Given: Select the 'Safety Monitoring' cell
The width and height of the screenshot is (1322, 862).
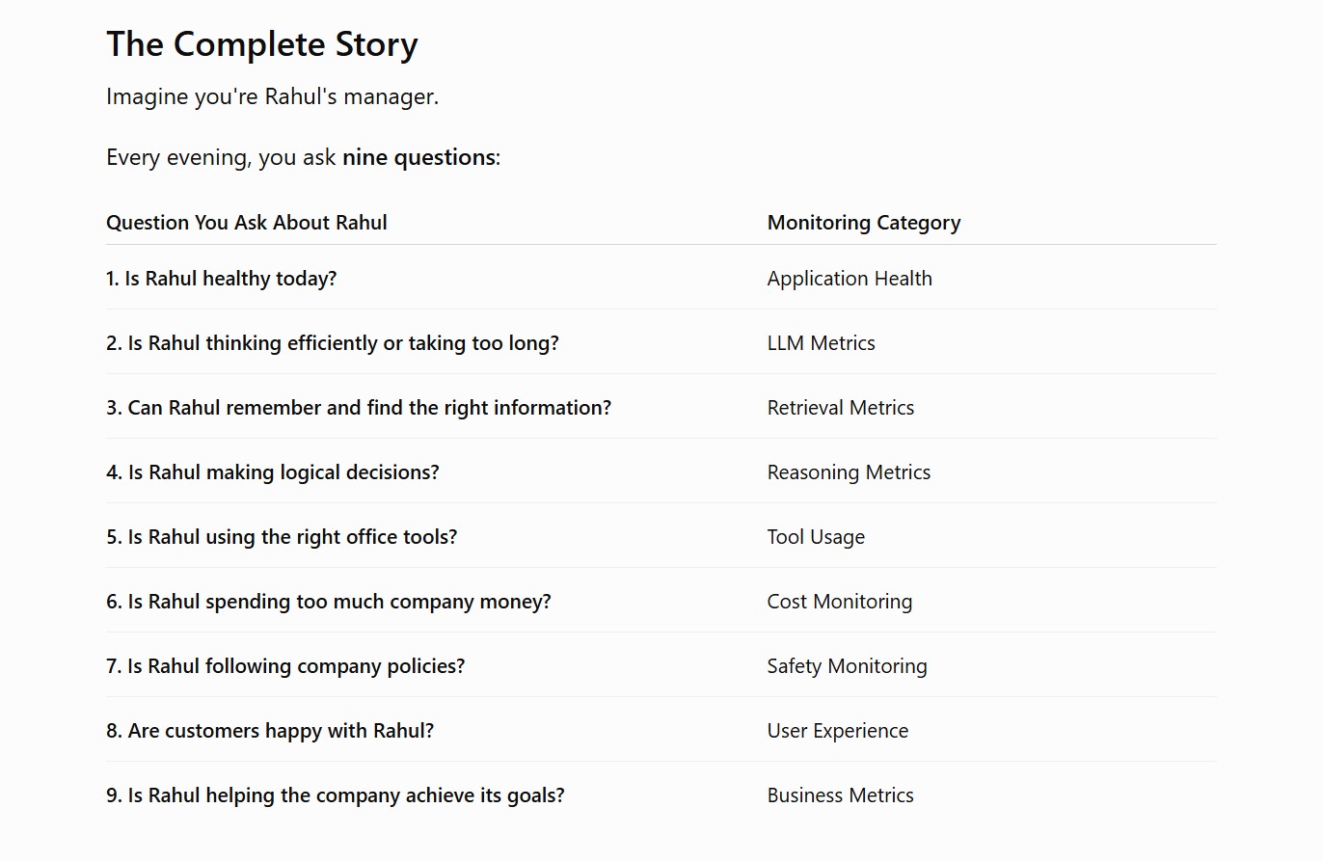Looking at the screenshot, I should tap(848, 666).
